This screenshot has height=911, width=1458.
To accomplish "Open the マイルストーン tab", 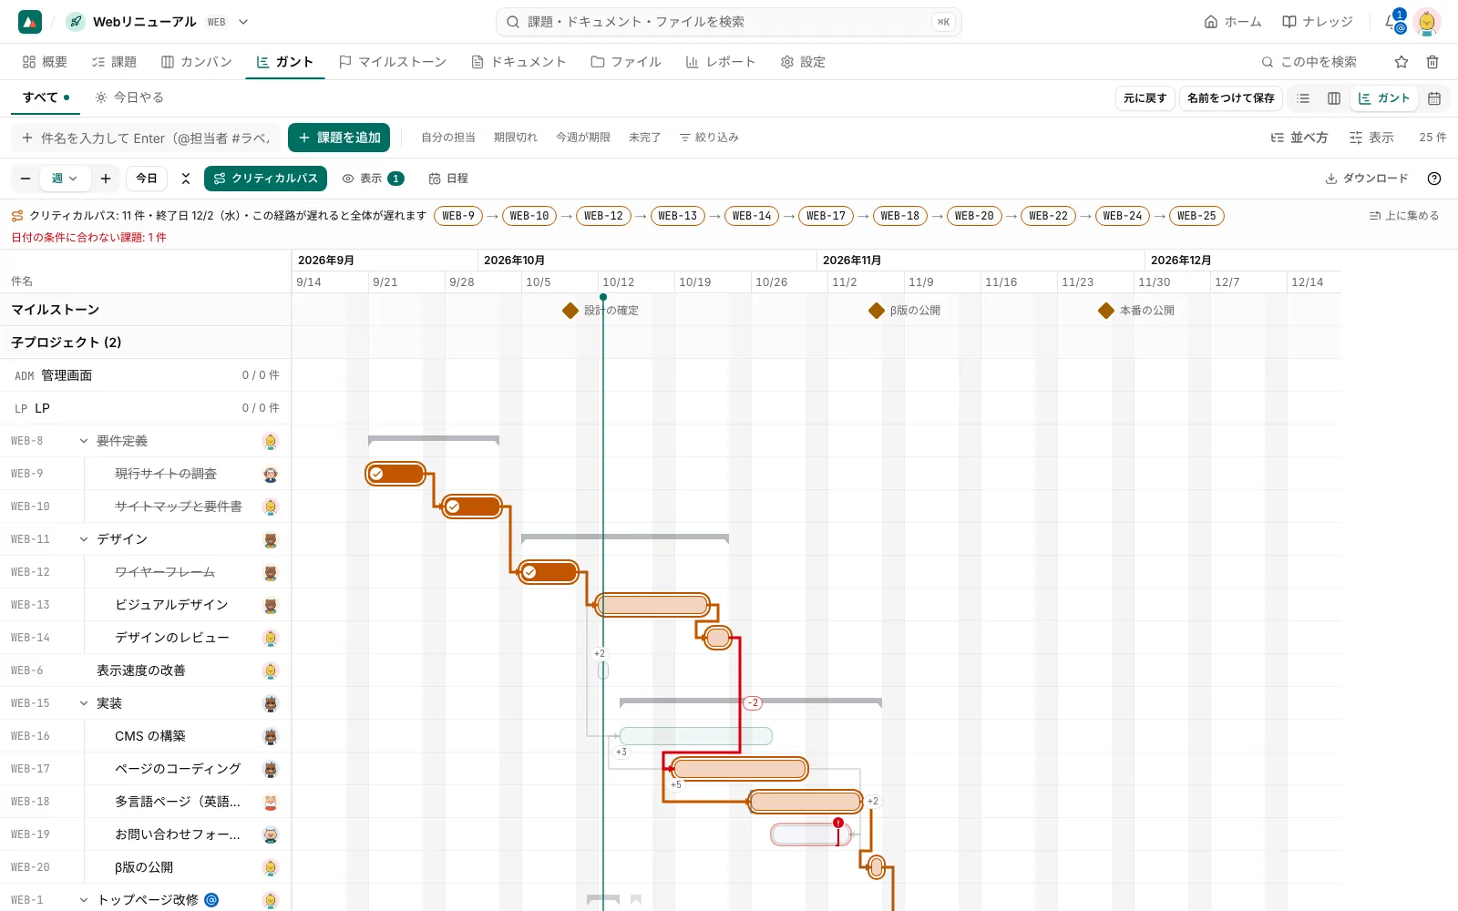I will point(393,62).
